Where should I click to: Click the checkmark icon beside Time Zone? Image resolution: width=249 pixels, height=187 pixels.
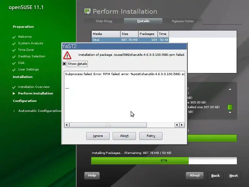coord(14,50)
